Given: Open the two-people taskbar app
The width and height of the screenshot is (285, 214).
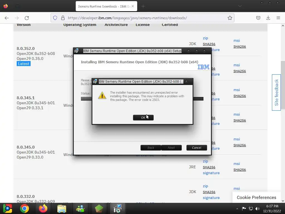Looking at the screenshot, I should [80, 208].
